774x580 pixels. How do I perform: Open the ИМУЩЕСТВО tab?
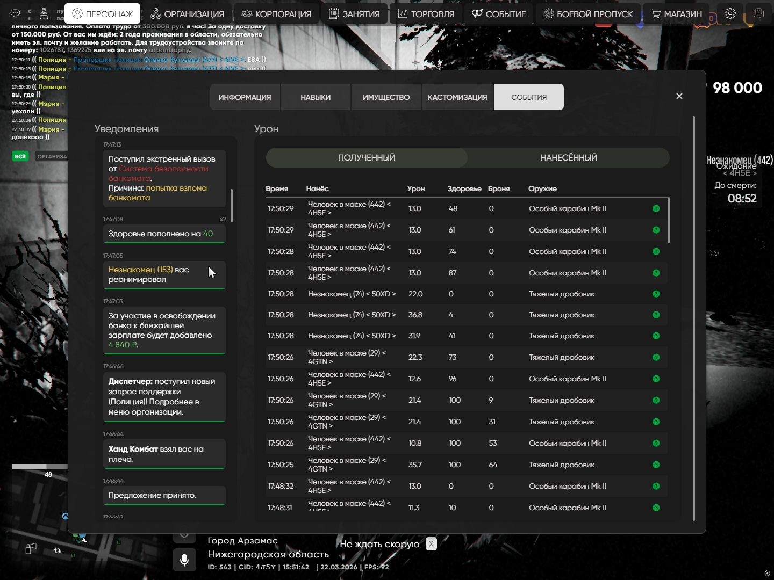point(386,97)
